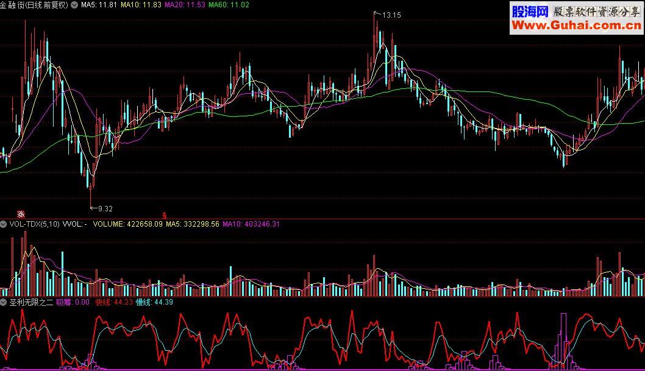Viewport: 645px width, 371px height.
Task: Select the MA5: 11.81 price label
Action: point(99,5)
